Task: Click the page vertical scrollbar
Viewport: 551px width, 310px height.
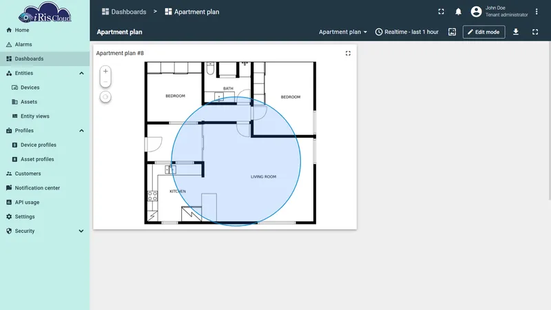Action: [550, 120]
